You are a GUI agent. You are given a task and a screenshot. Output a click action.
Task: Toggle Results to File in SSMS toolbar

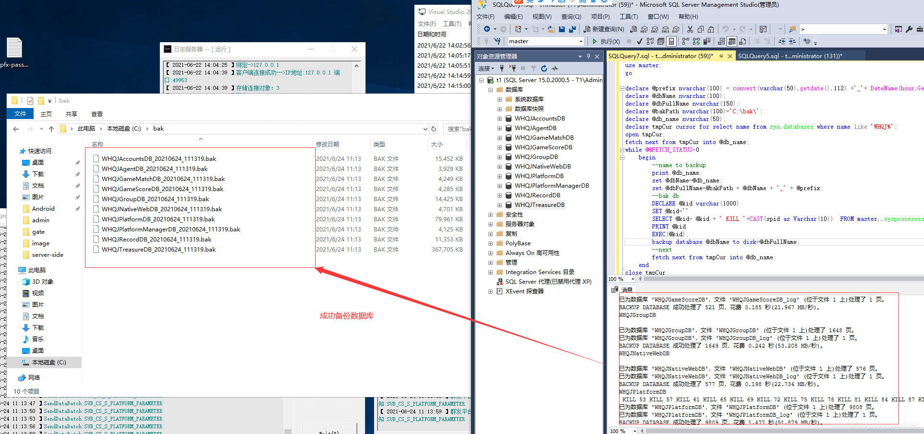(x=742, y=41)
